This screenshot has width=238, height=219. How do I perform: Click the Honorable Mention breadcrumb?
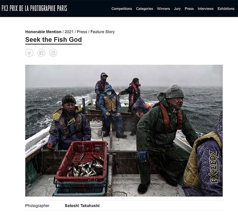(x=43, y=32)
